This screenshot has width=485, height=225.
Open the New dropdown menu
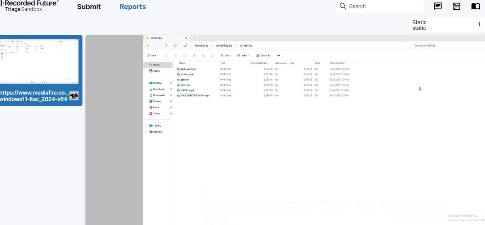(x=152, y=55)
